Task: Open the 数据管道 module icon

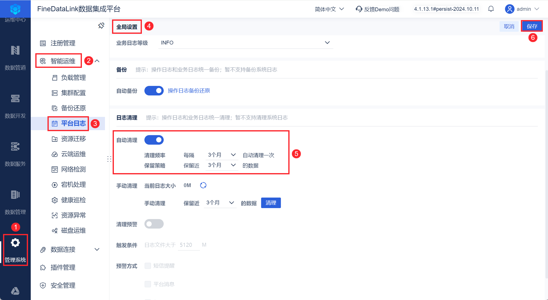Action: click(x=15, y=50)
